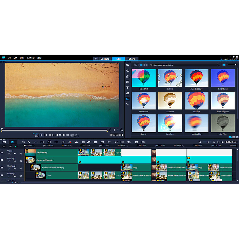This screenshot has height=239, width=239.
Task: Switch to the Share tab
Action: [x=132, y=59]
